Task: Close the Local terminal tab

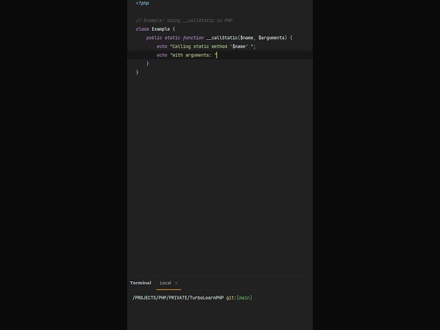Action: [x=176, y=283]
